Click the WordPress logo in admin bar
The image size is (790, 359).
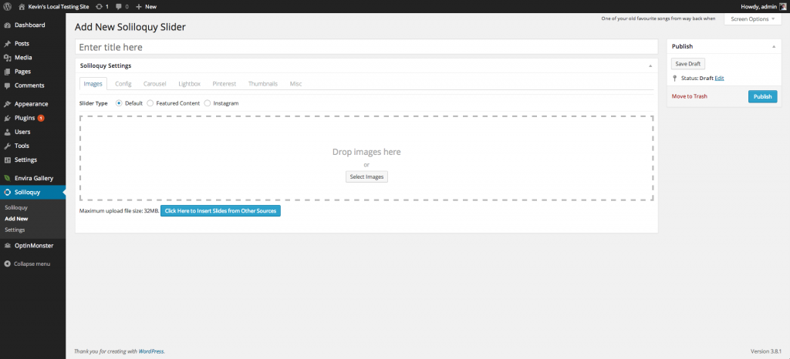[7, 6]
